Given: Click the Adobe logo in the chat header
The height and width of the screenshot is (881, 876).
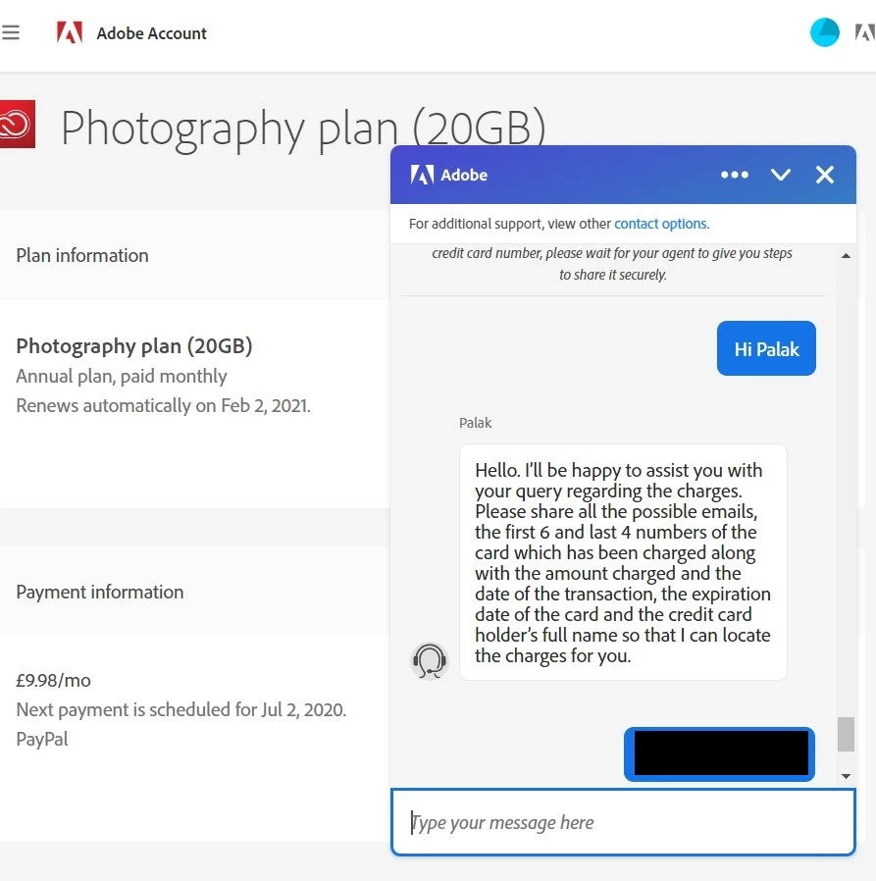Looking at the screenshot, I should 422,175.
